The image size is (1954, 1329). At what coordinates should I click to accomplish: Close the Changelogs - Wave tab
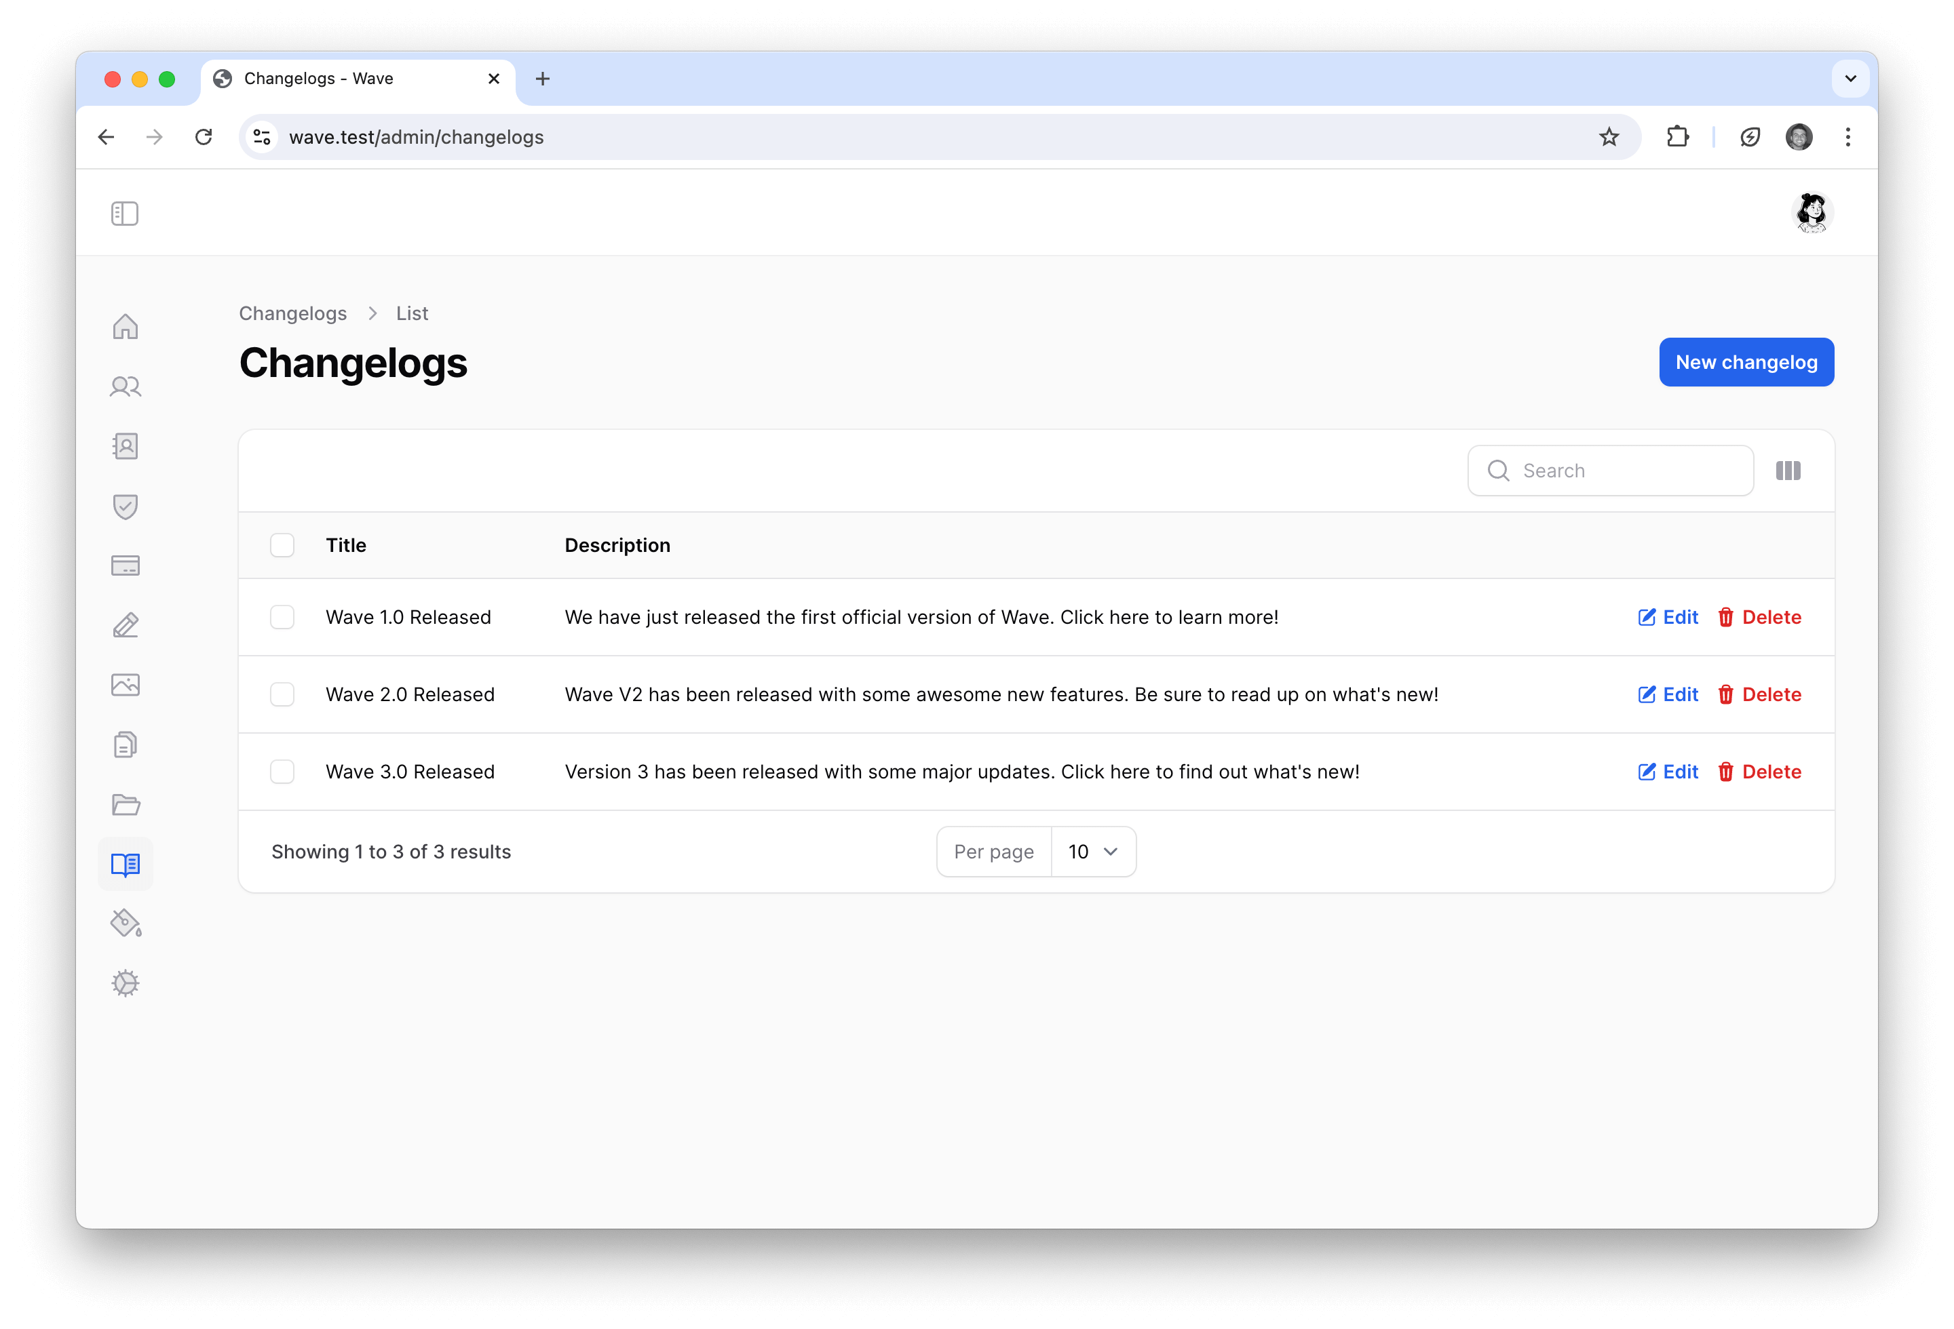tap(493, 78)
